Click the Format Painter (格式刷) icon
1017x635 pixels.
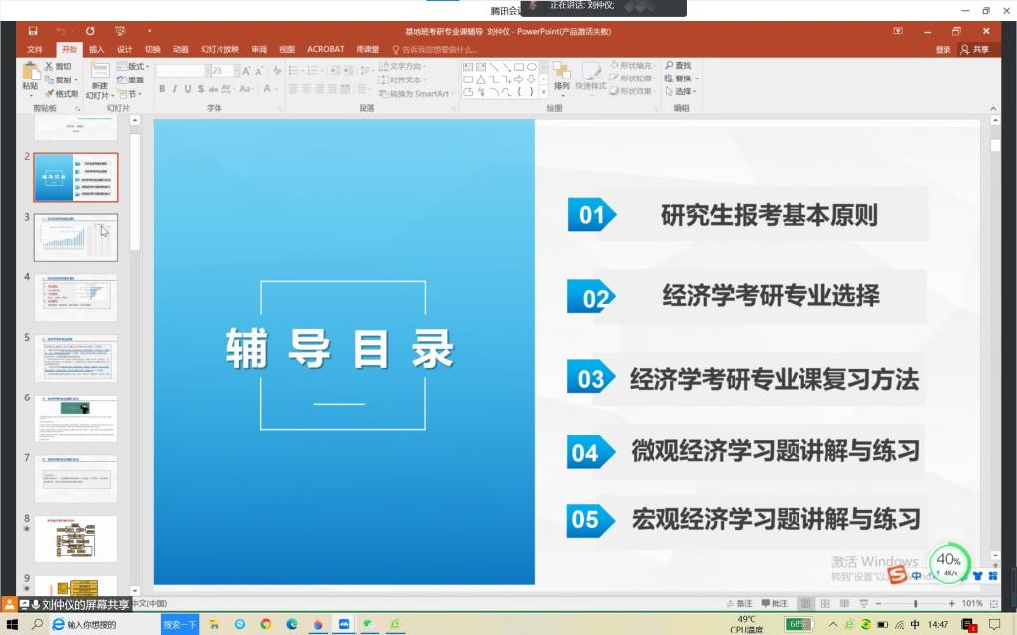pos(61,94)
